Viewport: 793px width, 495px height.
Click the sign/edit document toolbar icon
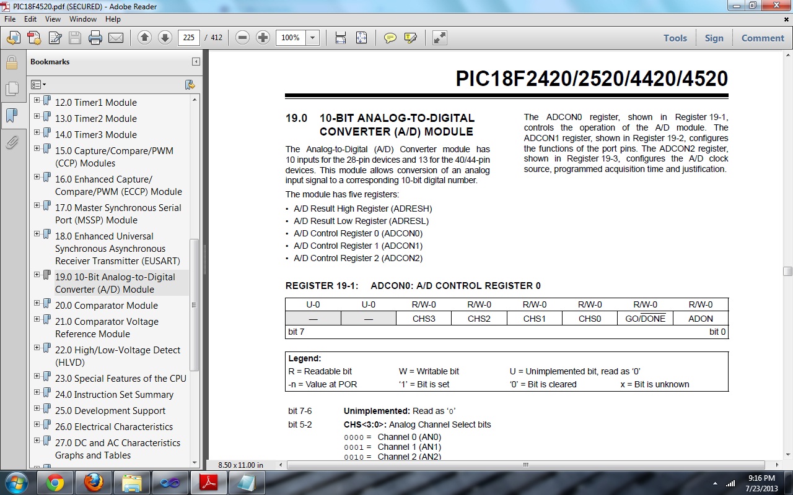tap(55, 38)
